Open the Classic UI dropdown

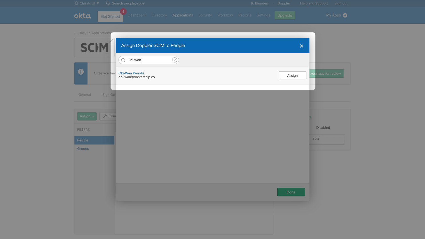89,3
